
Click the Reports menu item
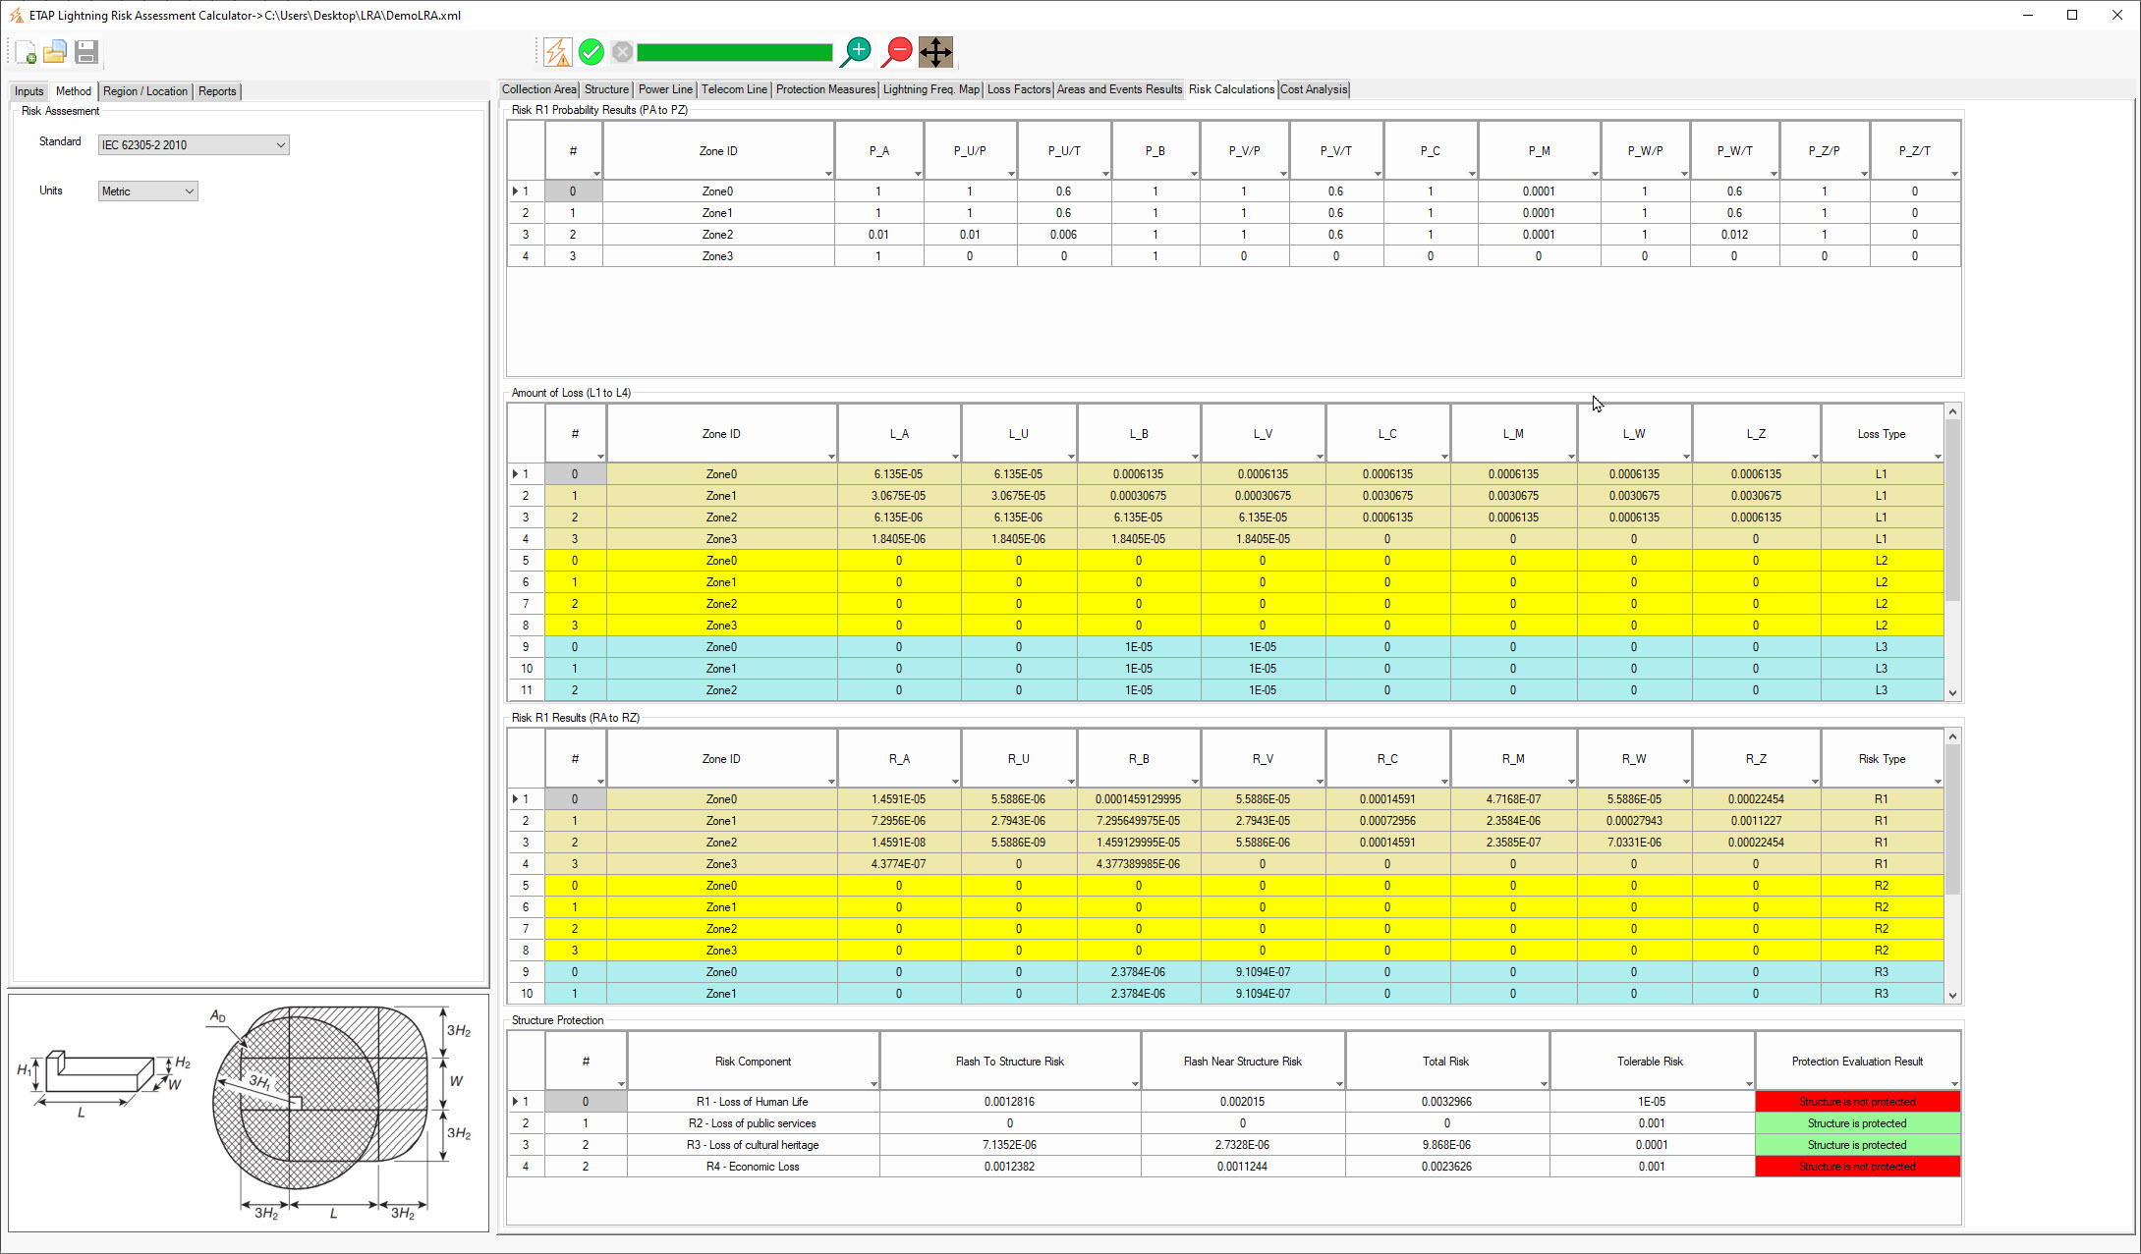[216, 91]
